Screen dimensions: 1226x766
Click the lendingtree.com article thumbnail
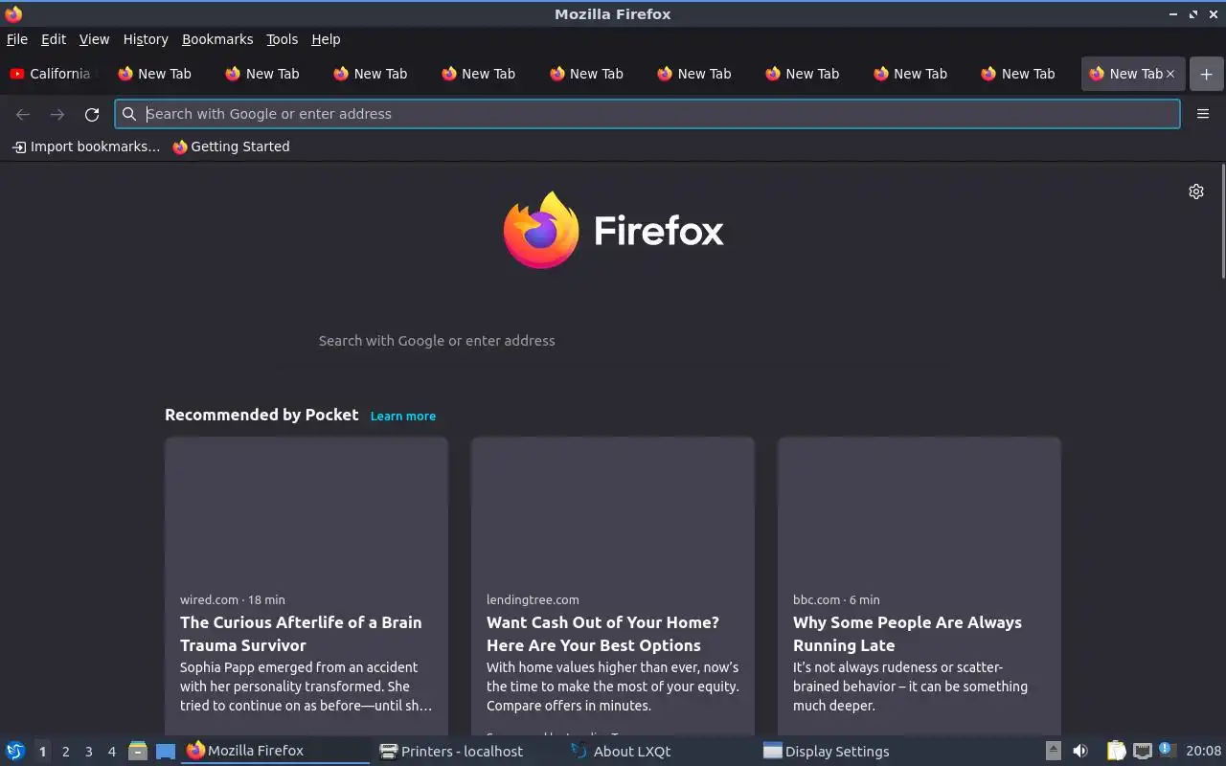click(x=613, y=508)
